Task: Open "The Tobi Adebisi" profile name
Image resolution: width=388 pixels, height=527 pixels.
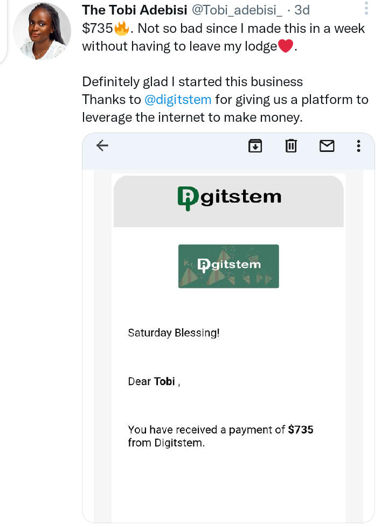Action: (134, 10)
